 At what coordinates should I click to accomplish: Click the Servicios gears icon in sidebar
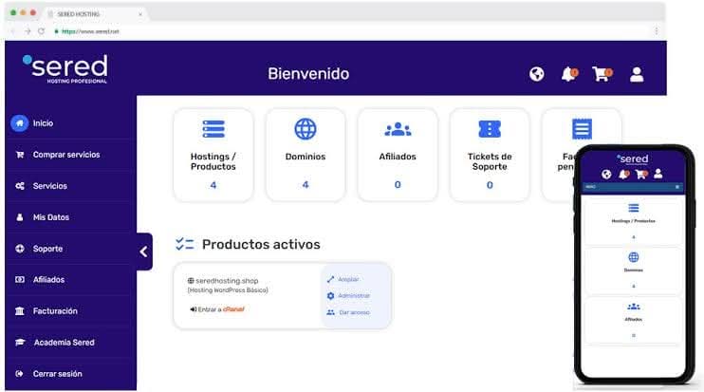20,186
